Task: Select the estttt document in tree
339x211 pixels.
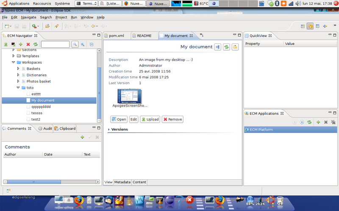Action: (x=36, y=94)
